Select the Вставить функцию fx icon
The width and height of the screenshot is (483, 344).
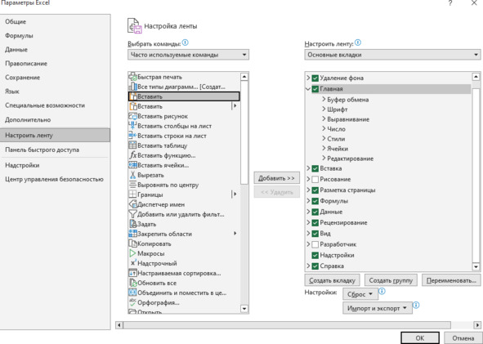(132, 155)
